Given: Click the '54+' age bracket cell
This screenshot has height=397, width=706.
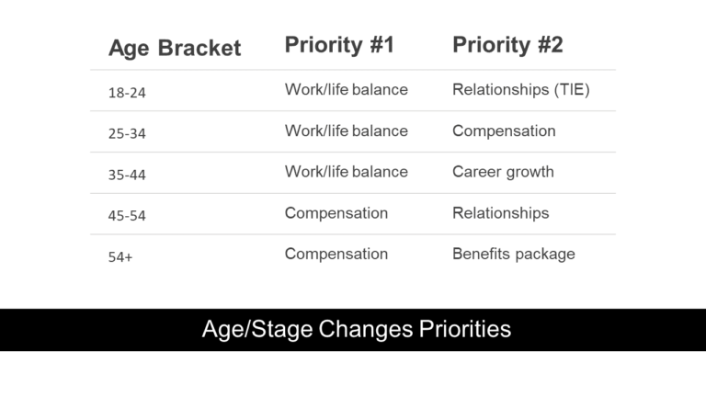Looking at the screenshot, I should [120, 257].
